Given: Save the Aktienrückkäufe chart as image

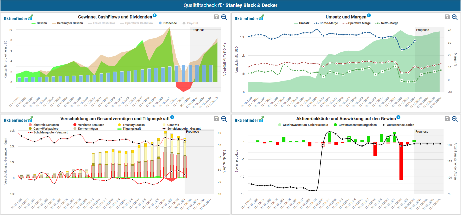Looking at the screenshot, I should pyautogui.click(x=447, y=119).
